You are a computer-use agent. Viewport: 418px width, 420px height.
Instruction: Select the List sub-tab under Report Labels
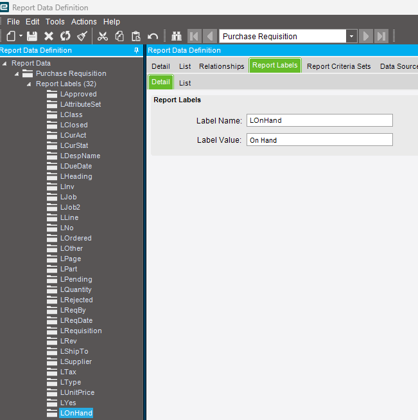coord(185,83)
